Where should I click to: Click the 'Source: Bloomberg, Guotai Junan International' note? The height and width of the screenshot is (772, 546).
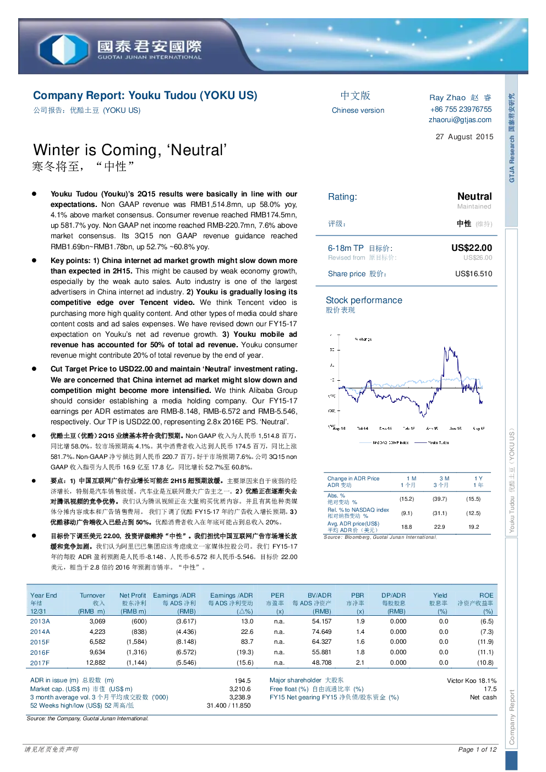[x=380, y=537]
